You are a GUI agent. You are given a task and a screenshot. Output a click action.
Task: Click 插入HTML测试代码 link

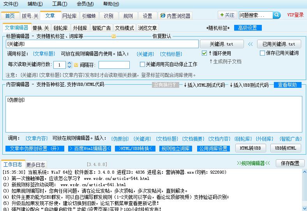click(x=205, y=85)
